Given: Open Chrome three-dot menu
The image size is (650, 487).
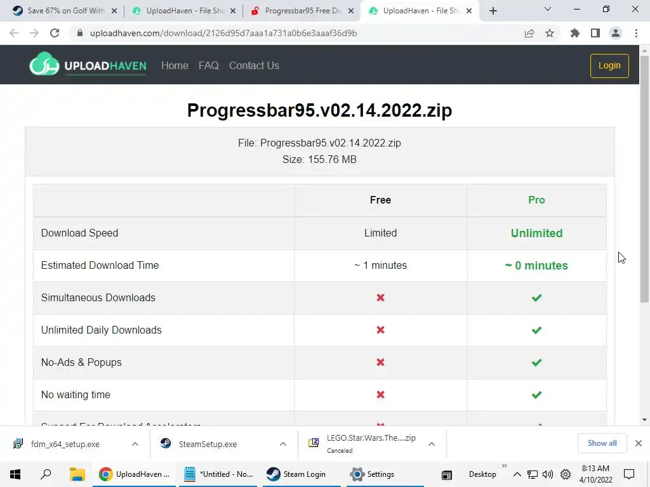Looking at the screenshot, I should [636, 33].
